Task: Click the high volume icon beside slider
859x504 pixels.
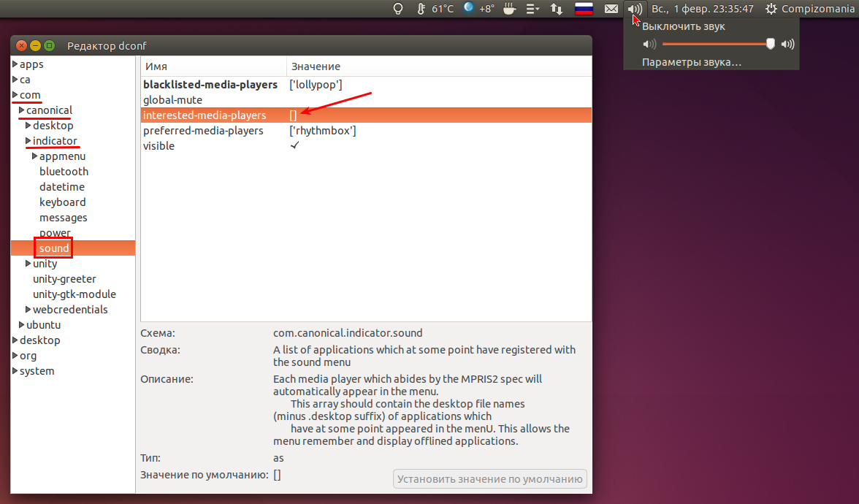Action: coord(787,45)
